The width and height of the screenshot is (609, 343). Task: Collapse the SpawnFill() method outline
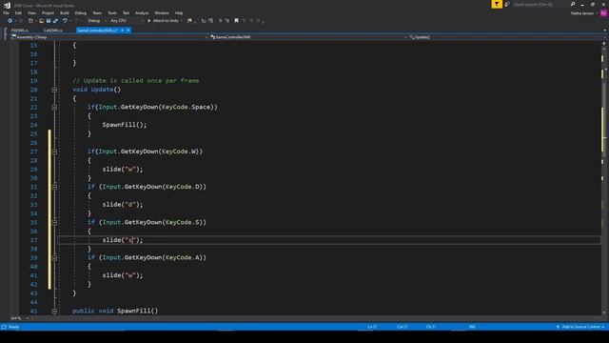point(54,312)
